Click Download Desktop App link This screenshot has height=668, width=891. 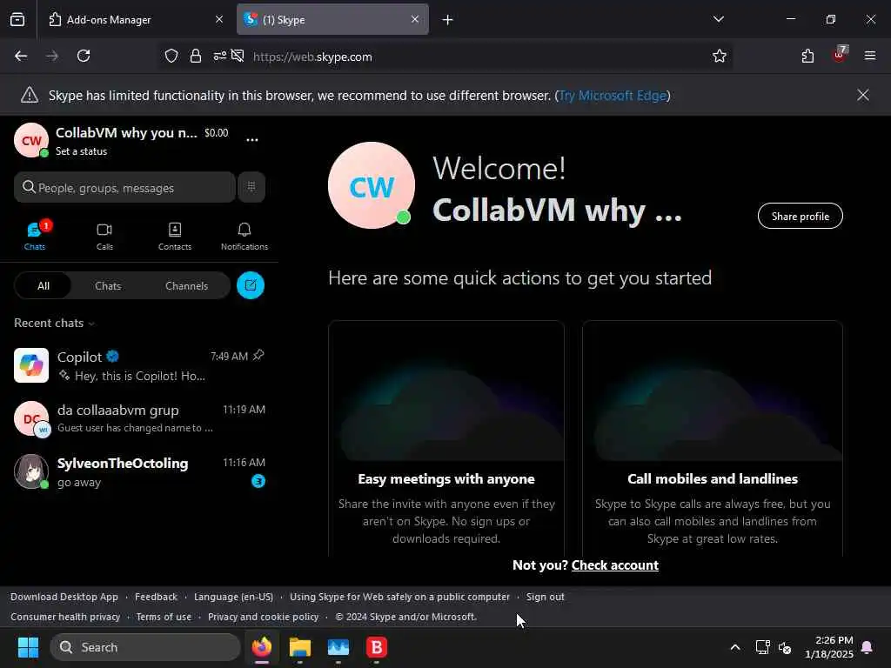tap(64, 597)
